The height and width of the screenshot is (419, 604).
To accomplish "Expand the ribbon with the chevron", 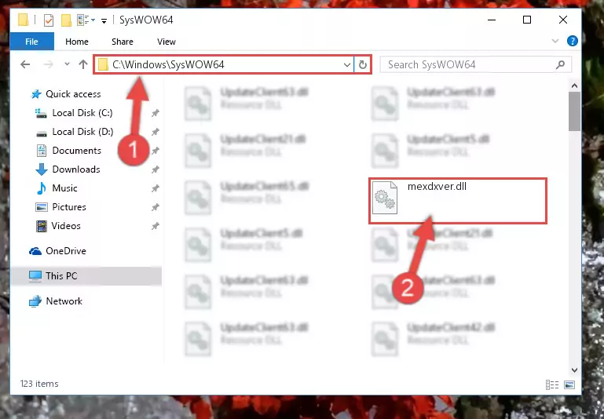I will [555, 41].
